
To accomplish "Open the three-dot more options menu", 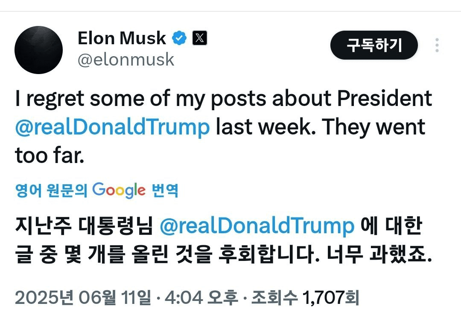I will coord(437,45).
